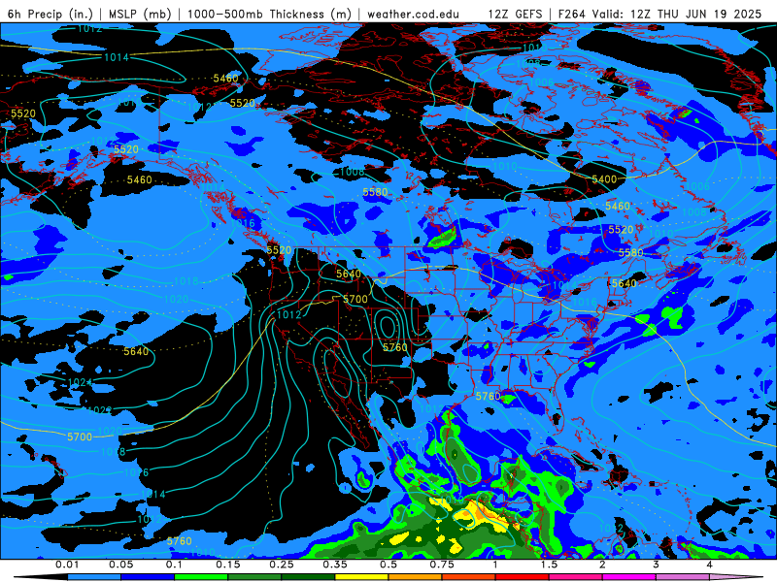Click the 'weather.cod.edu' source text
This screenshot has width=777, height=582.
413,14
